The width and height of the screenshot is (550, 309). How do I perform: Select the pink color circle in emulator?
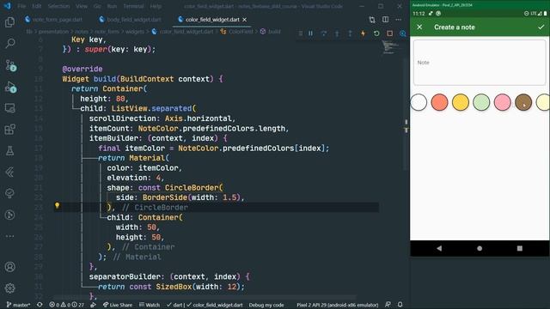point(502,102)
